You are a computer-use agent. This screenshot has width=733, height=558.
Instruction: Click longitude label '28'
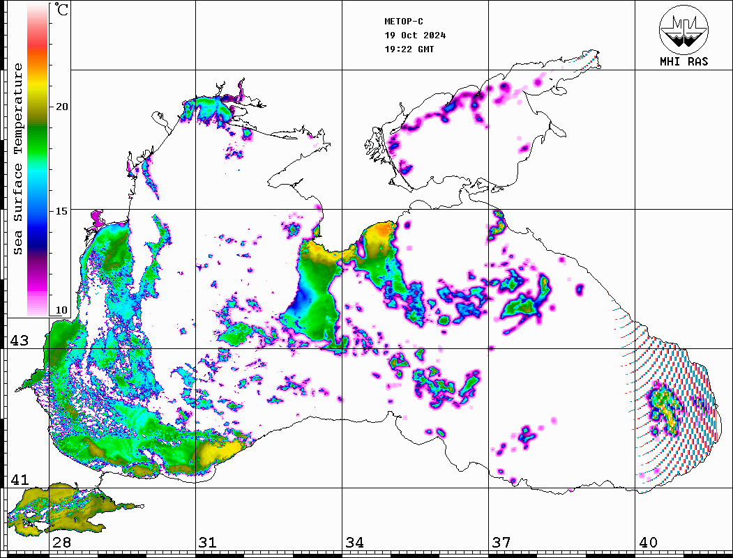pos(61,543)
